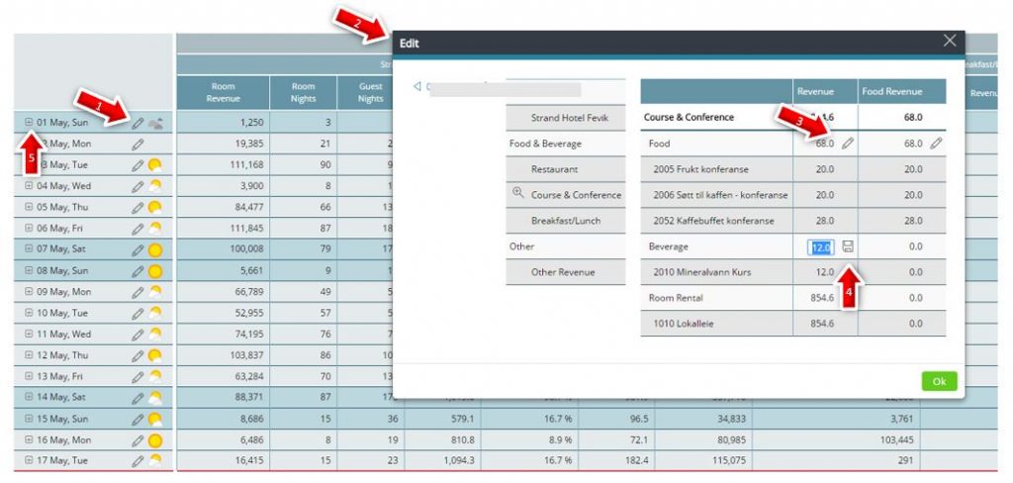
Task: Expand the 17 May, Tue row
Action: point(29,460)
